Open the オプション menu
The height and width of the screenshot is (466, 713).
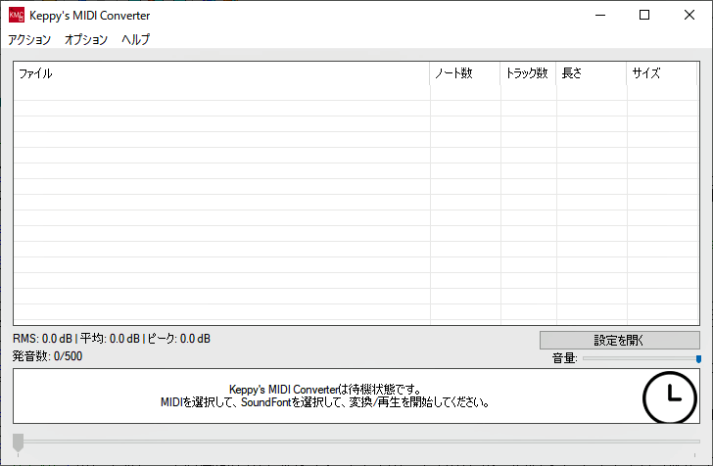(x=86, y=39)
